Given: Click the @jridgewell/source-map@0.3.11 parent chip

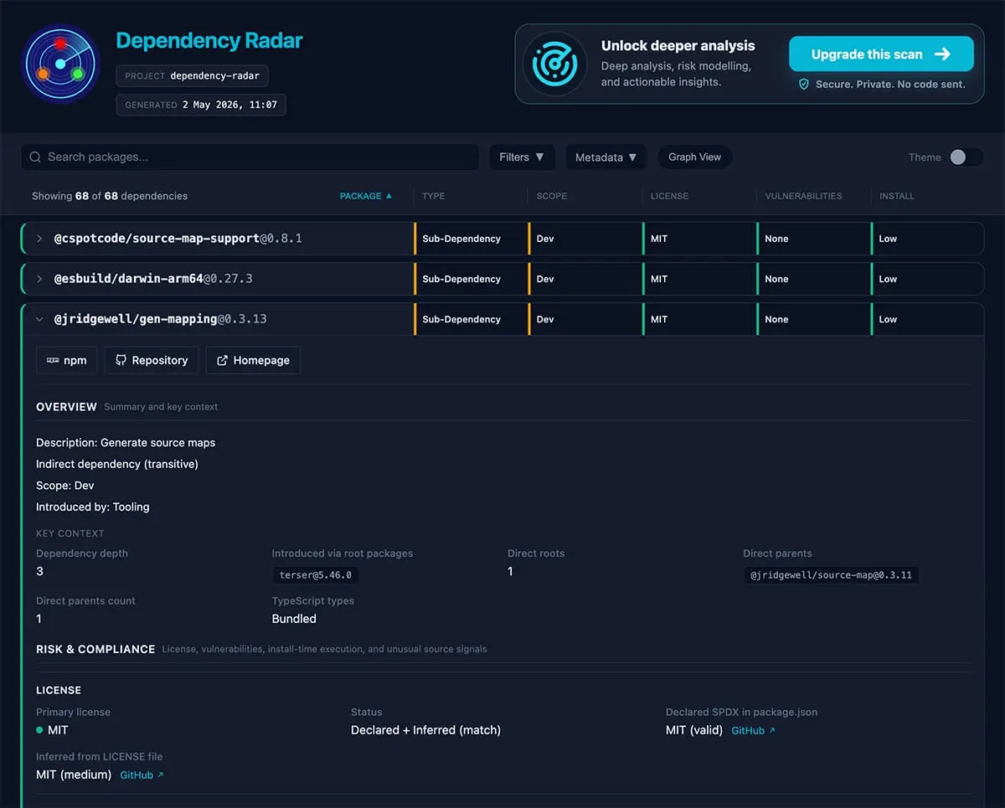Looking at the screenshot, I should pos(831,575).
